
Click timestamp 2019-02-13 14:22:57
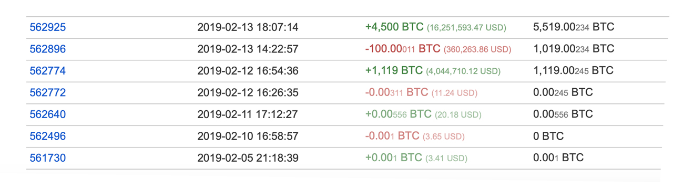coord(248,49)
